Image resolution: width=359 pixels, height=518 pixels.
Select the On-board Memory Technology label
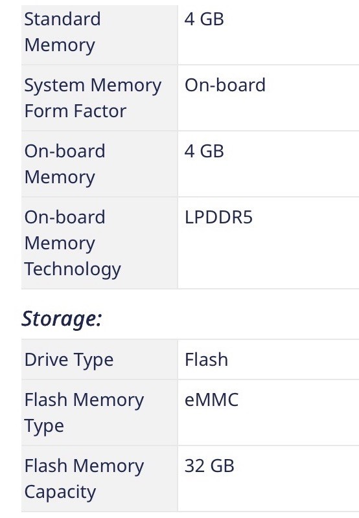click(73, 243)
